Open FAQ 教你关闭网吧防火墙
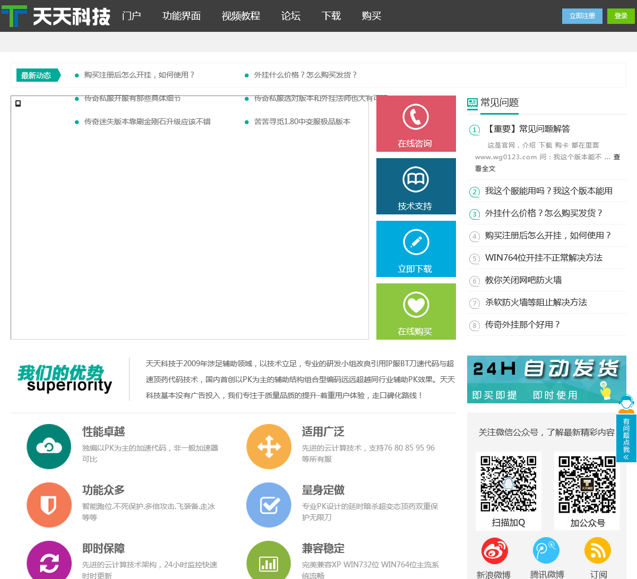 click(523, 280)
